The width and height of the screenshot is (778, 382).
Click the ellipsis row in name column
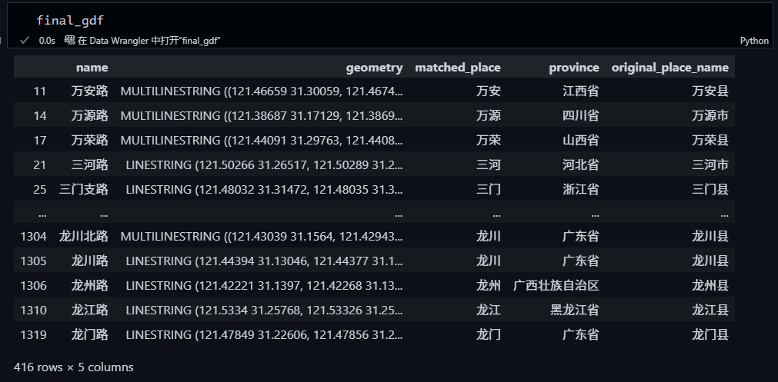coord(103,214)
